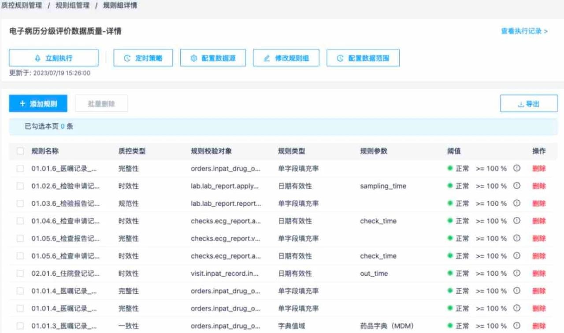Click the info icon on the check_time 01.04.6 row
This screenshot has width=564, height=333.
pyautogui.click(x=516, y=221)
